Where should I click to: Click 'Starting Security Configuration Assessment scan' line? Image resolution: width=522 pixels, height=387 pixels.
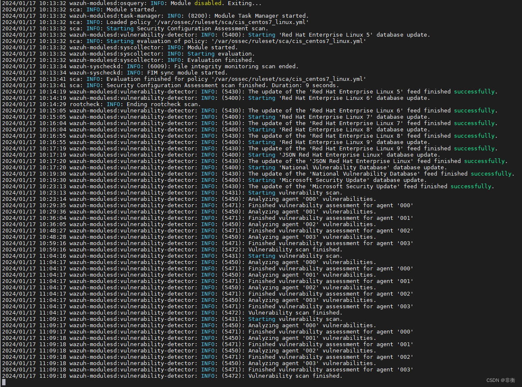point(135,29)
